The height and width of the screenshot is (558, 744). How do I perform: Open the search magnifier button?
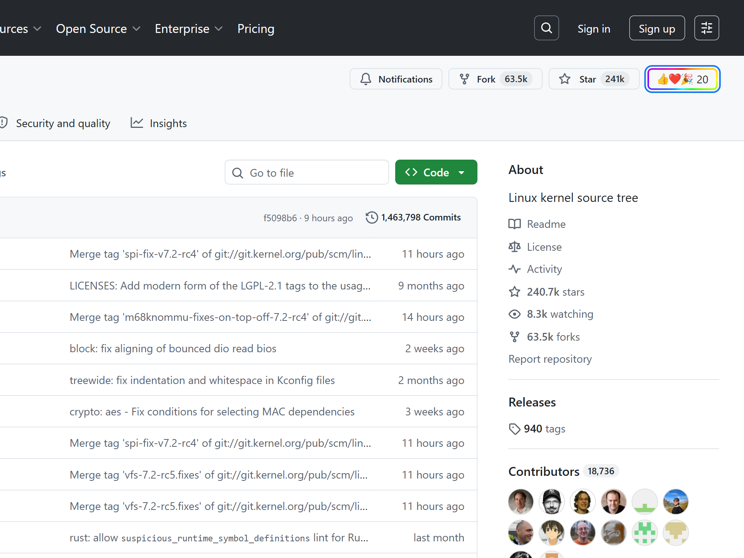tap(546, 28)
